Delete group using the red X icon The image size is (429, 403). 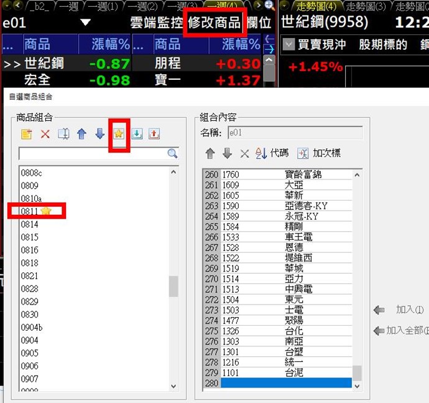(x=45, y=134)
